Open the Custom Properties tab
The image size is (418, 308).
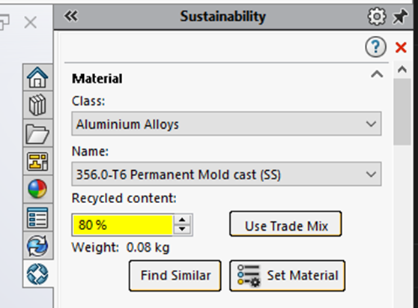pos(37,218)
